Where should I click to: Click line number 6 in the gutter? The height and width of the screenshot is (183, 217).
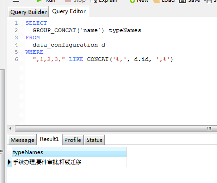pyautogui.click(x=16, y=59)
